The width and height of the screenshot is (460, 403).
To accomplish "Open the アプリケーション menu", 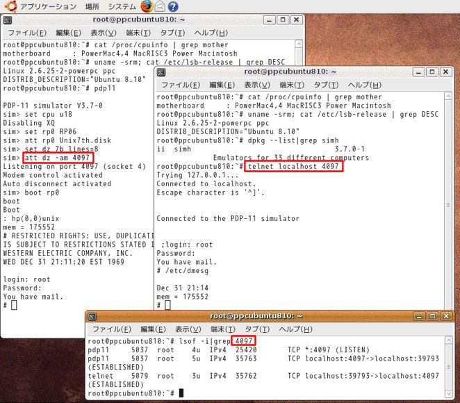I will 48,6.
